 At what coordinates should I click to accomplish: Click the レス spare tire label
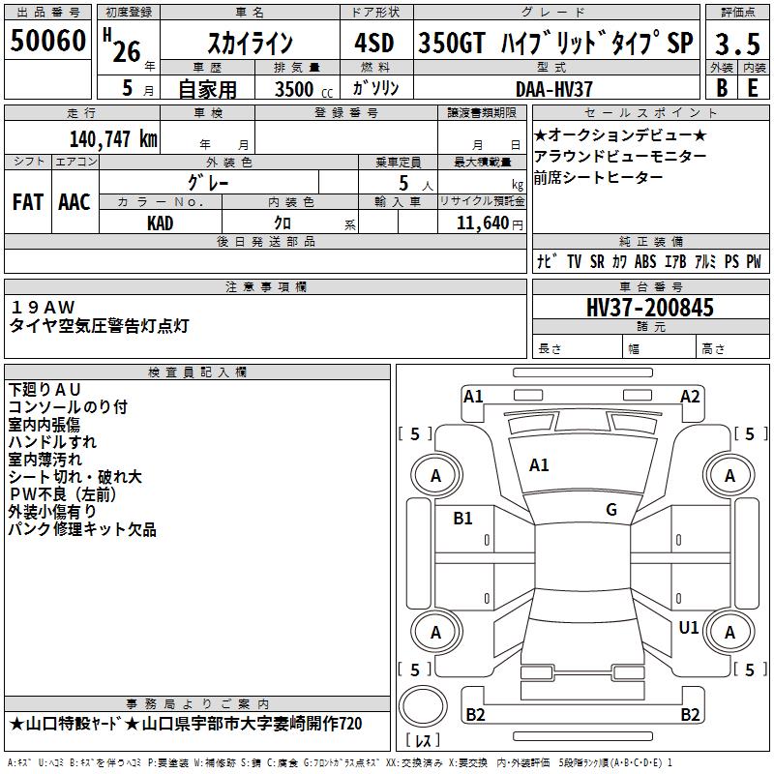pos(423,740)
